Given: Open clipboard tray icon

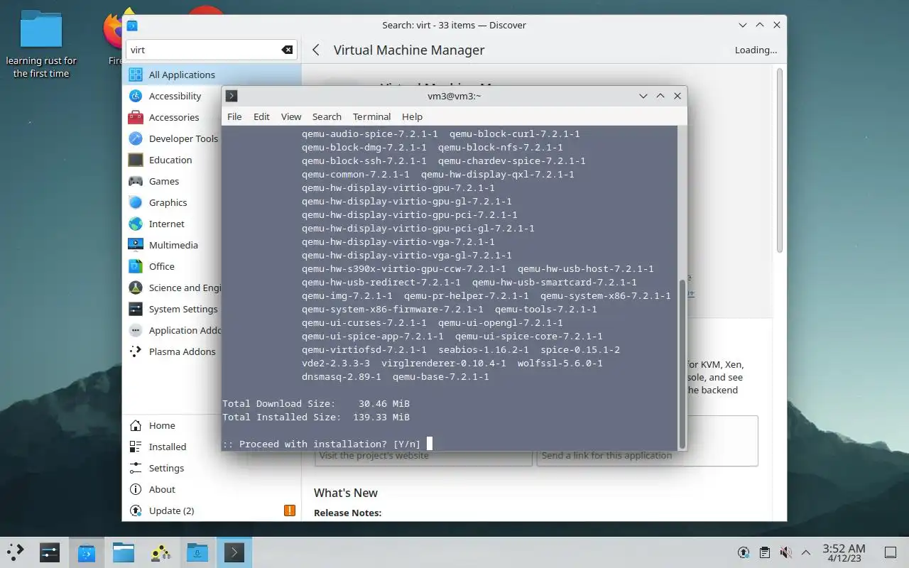Looking at the screenshot, I should (764, 552).
